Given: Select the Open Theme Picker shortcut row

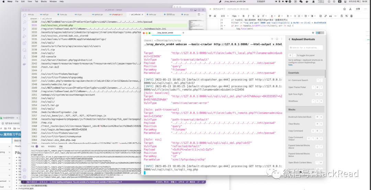Looking at the screenshot, I should [x=305, y=87].
